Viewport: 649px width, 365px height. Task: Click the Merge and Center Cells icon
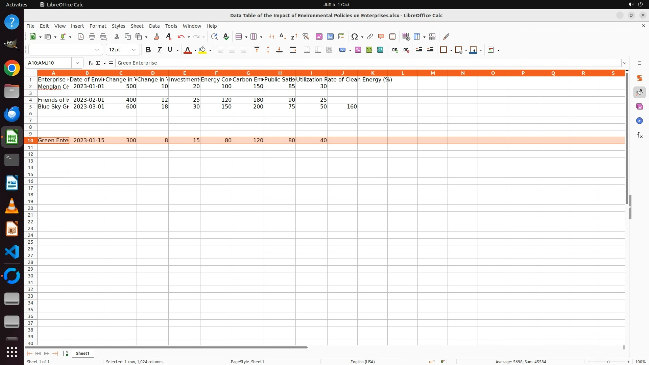pyautogui.click(x=307, y=50)
